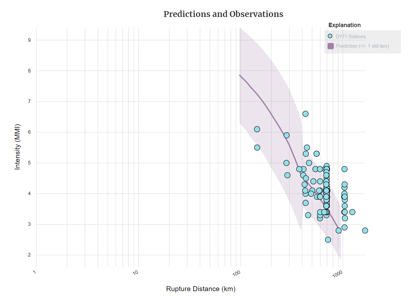This screenshot has height=296, width=408.
Task: Toggle DYFI Stations series via legend label
Action: click(351, 37)
